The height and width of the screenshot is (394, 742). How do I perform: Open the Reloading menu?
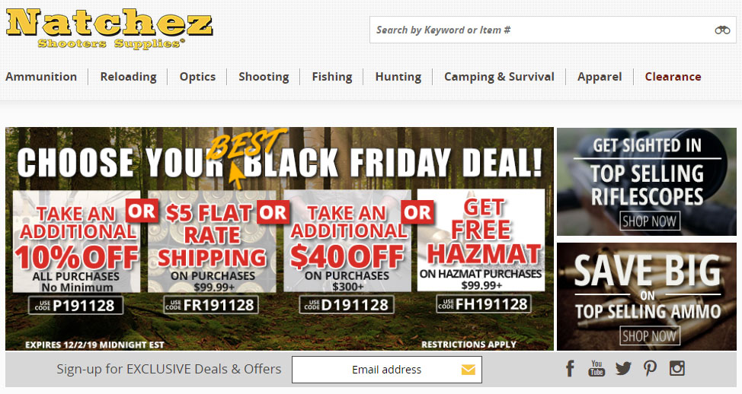click(x=128, y=77)
